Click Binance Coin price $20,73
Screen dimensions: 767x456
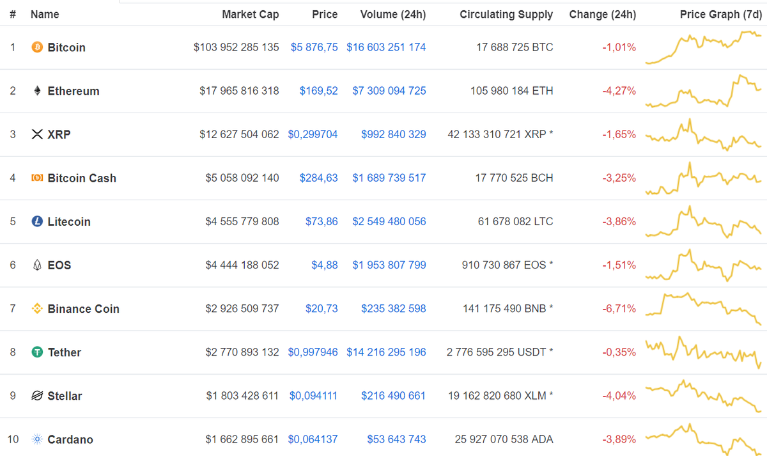[322, 308]
